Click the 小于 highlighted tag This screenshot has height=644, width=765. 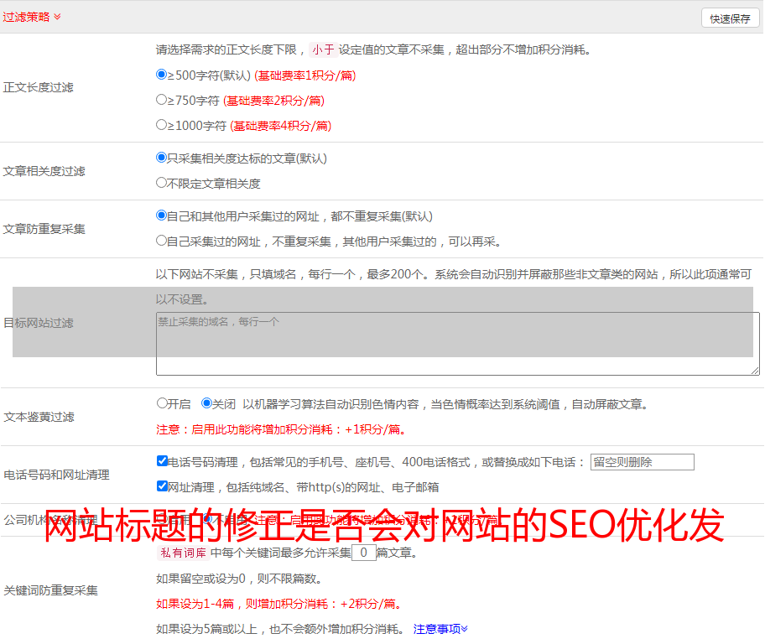point(323,49)
